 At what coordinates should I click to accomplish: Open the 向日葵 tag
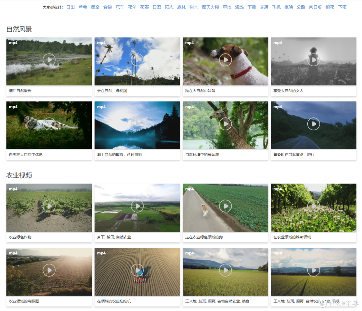click(316, 7)
